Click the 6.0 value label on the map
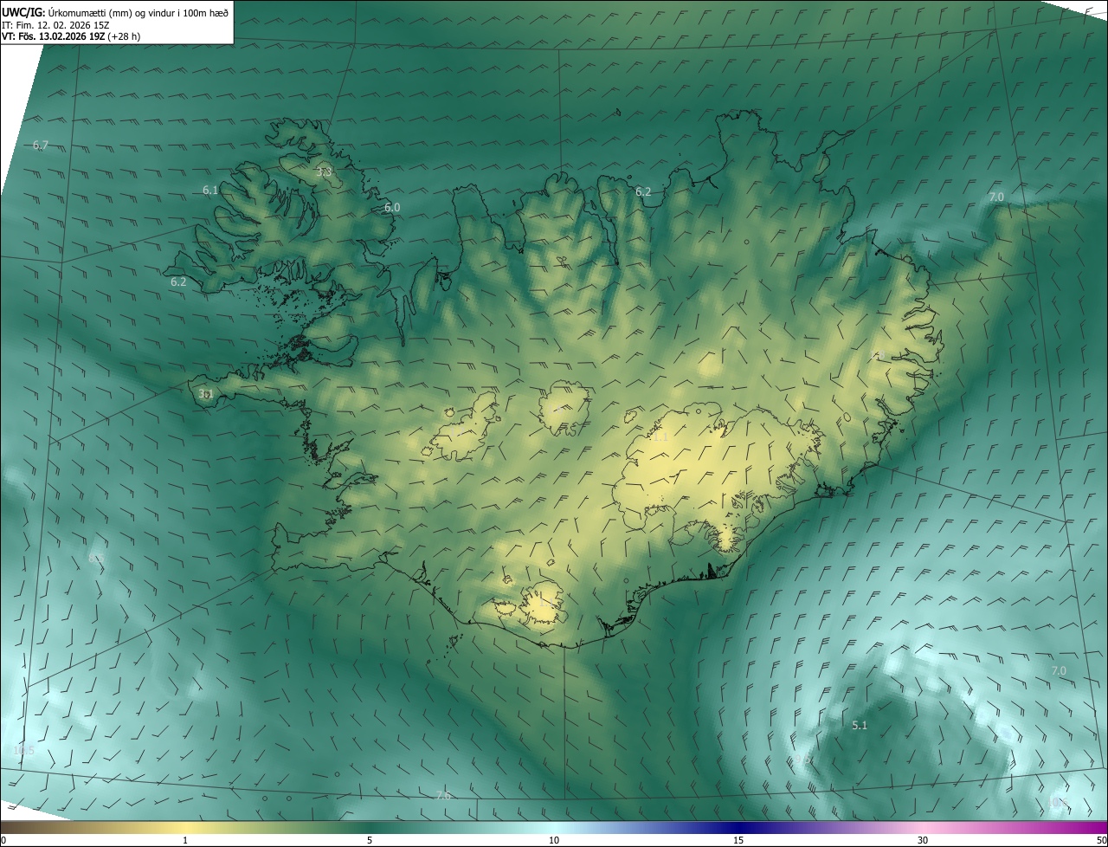The image size is (1108, 847). pyautogui.click(x=392, y=208)
